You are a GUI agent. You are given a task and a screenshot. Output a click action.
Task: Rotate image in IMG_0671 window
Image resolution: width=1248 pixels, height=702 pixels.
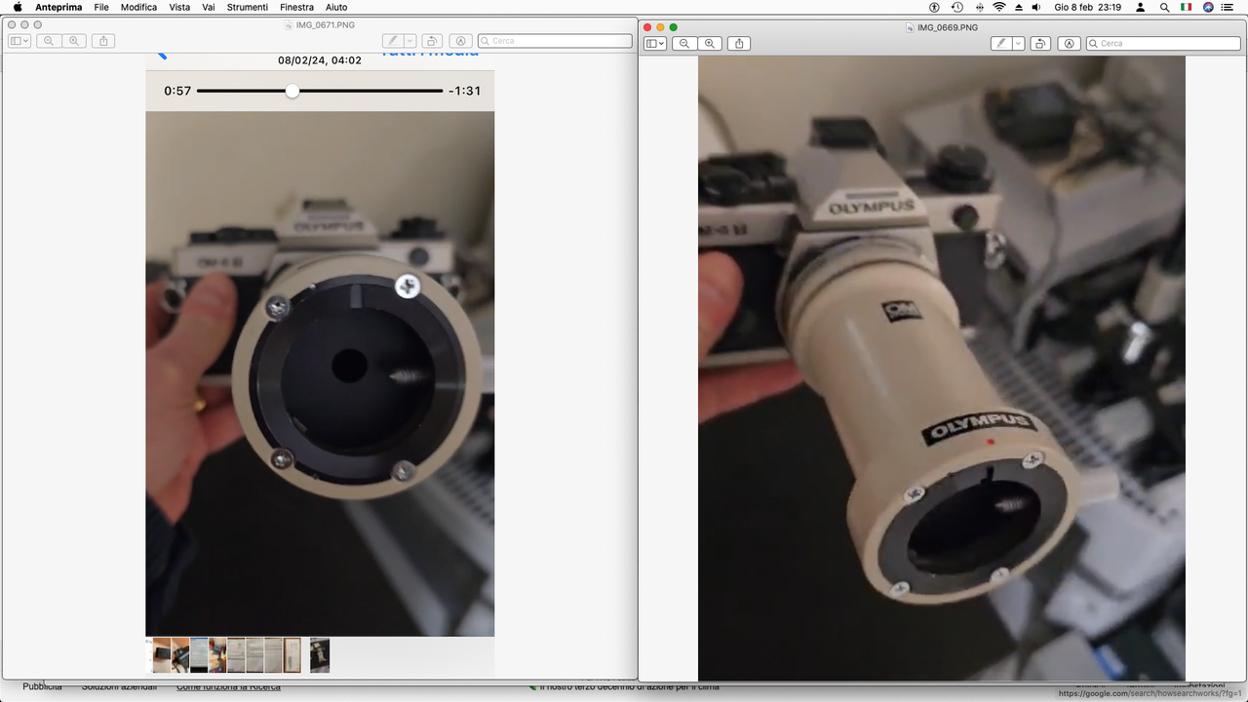(x=432, y=41)
